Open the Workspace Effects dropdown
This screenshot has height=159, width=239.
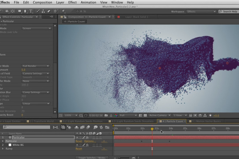coord(201,12)
